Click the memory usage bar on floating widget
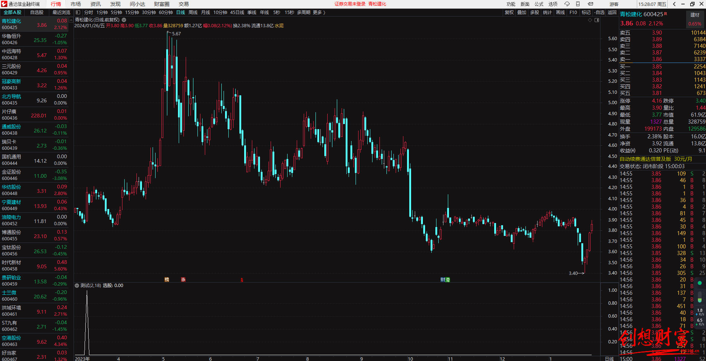 tap(700, 297)
